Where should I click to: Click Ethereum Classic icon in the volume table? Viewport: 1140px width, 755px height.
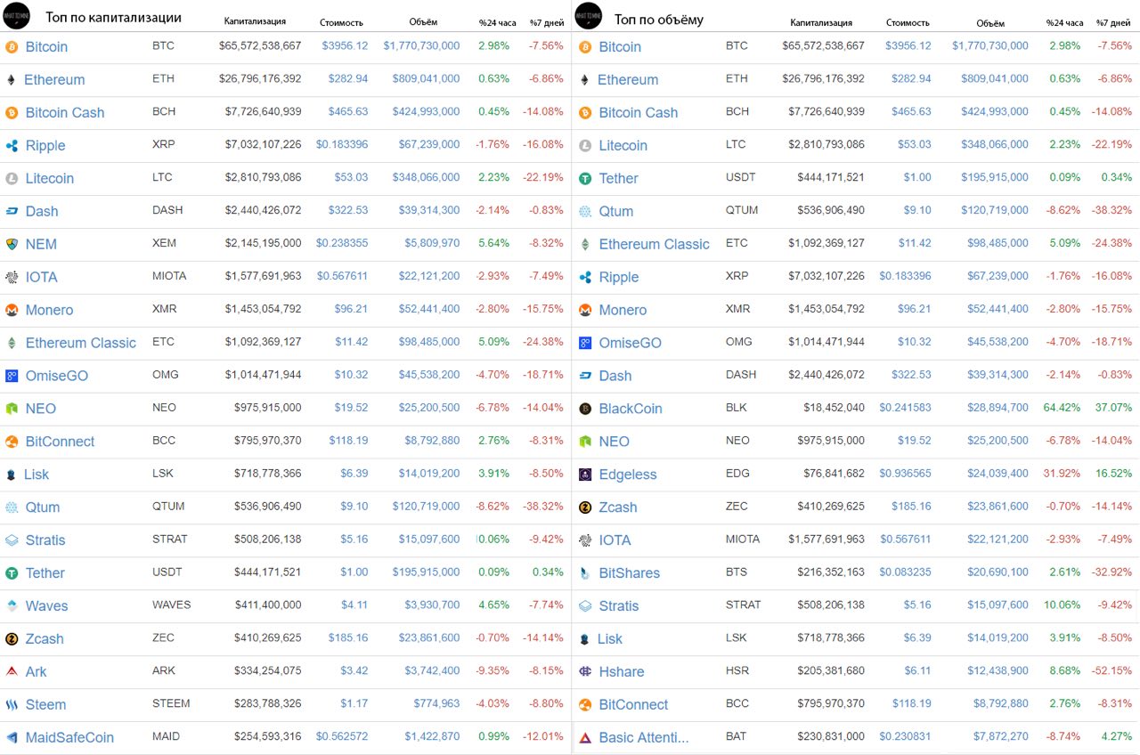585,244
